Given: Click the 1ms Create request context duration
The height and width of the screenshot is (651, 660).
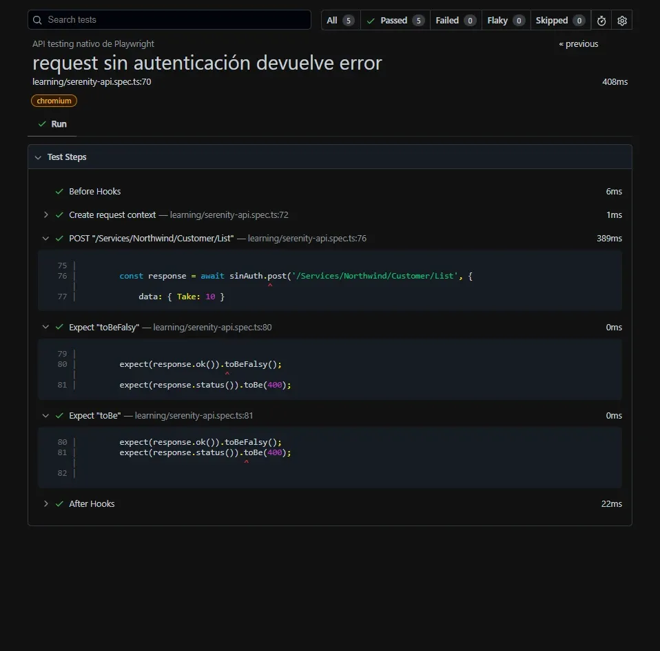Looking at the screenshot, I should 614,215.
